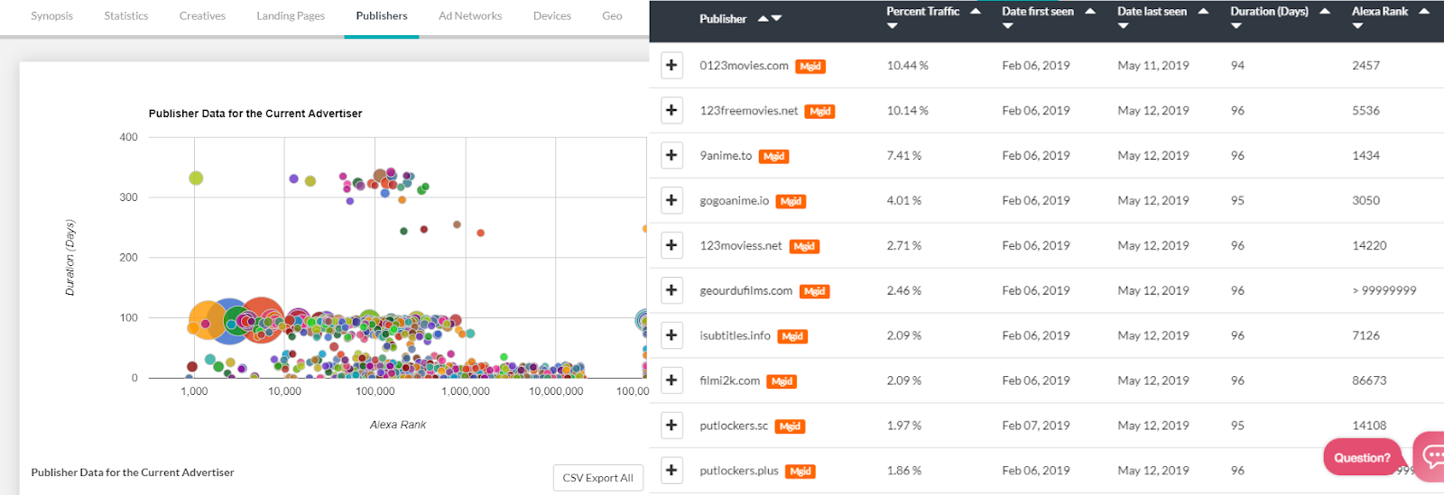Expand the 123freemovies.net row

click(671, 110)
